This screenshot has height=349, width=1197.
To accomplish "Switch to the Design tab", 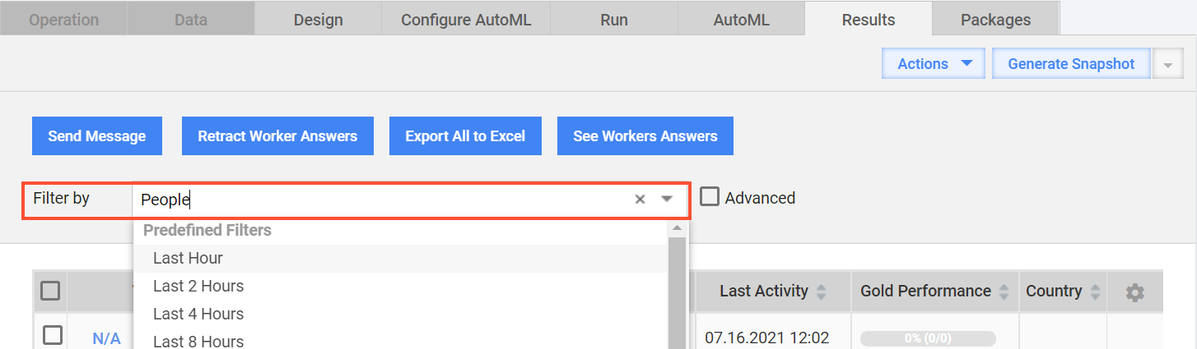I will (x=318, y=19).
